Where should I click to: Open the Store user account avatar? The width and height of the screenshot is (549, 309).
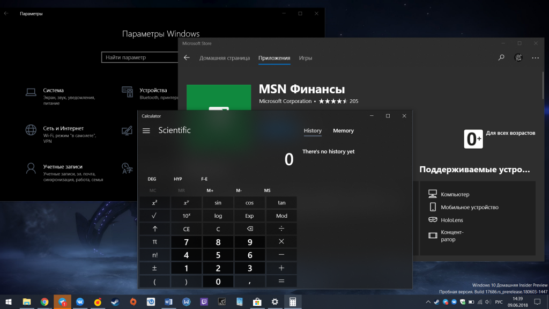pos(518,58)
